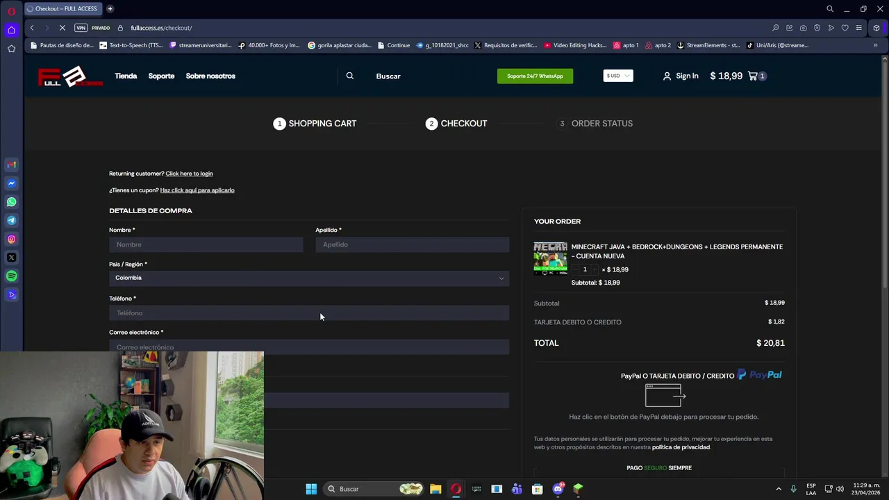Click the Windows taskbar Buscar search box
Image resolution: width=889 pixels, height=500 pixels.
(x=375, y=489)
